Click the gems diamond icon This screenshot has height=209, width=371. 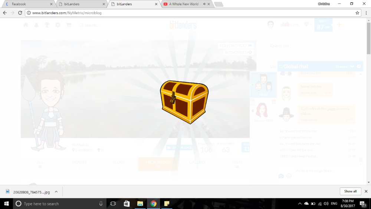306,25
